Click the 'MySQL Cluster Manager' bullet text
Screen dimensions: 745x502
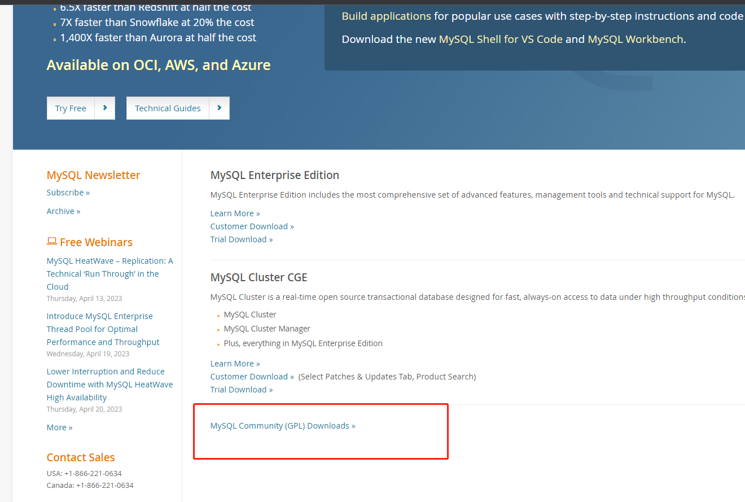(267, 329)
